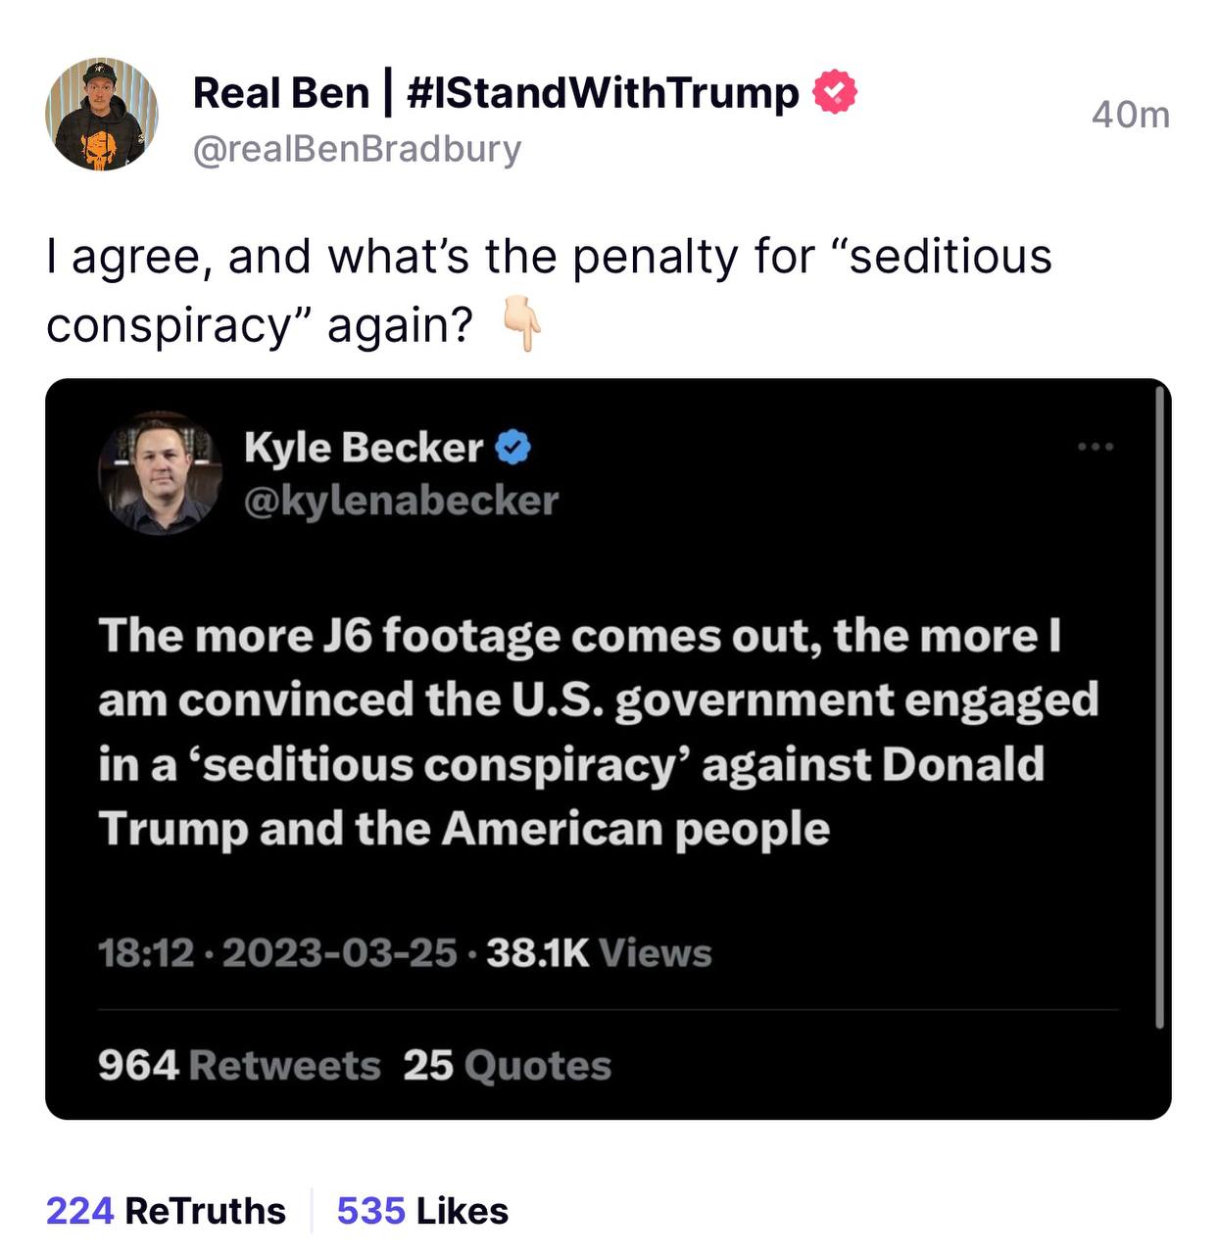Image resolution: width=1217 pixels, height=1254 pixels.
Task: Click the 38.1K Views count
Action: pyautogui.click(x=599, y=952)
